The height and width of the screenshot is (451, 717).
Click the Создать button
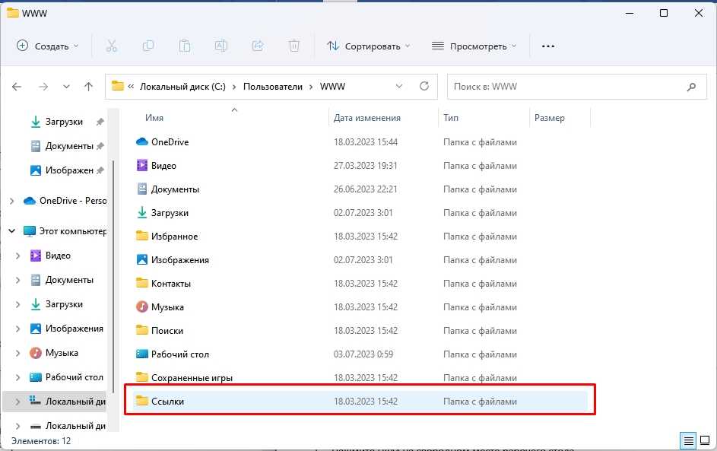click(48, 46)
